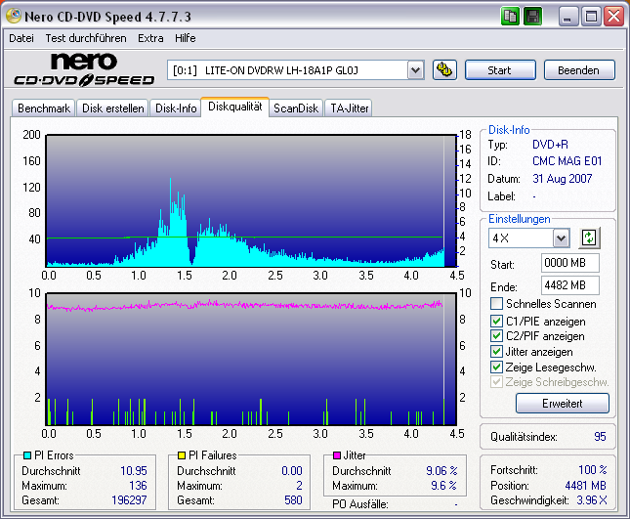Viewport: 630px width, 519px height.
Task: Click the yellow PI Failures color swatch
Action: 182,455
